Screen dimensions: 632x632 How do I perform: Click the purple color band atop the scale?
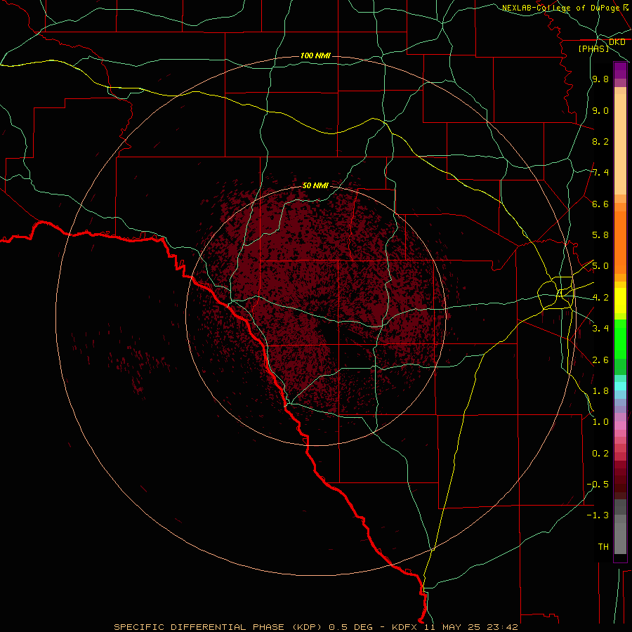(620, 70)
